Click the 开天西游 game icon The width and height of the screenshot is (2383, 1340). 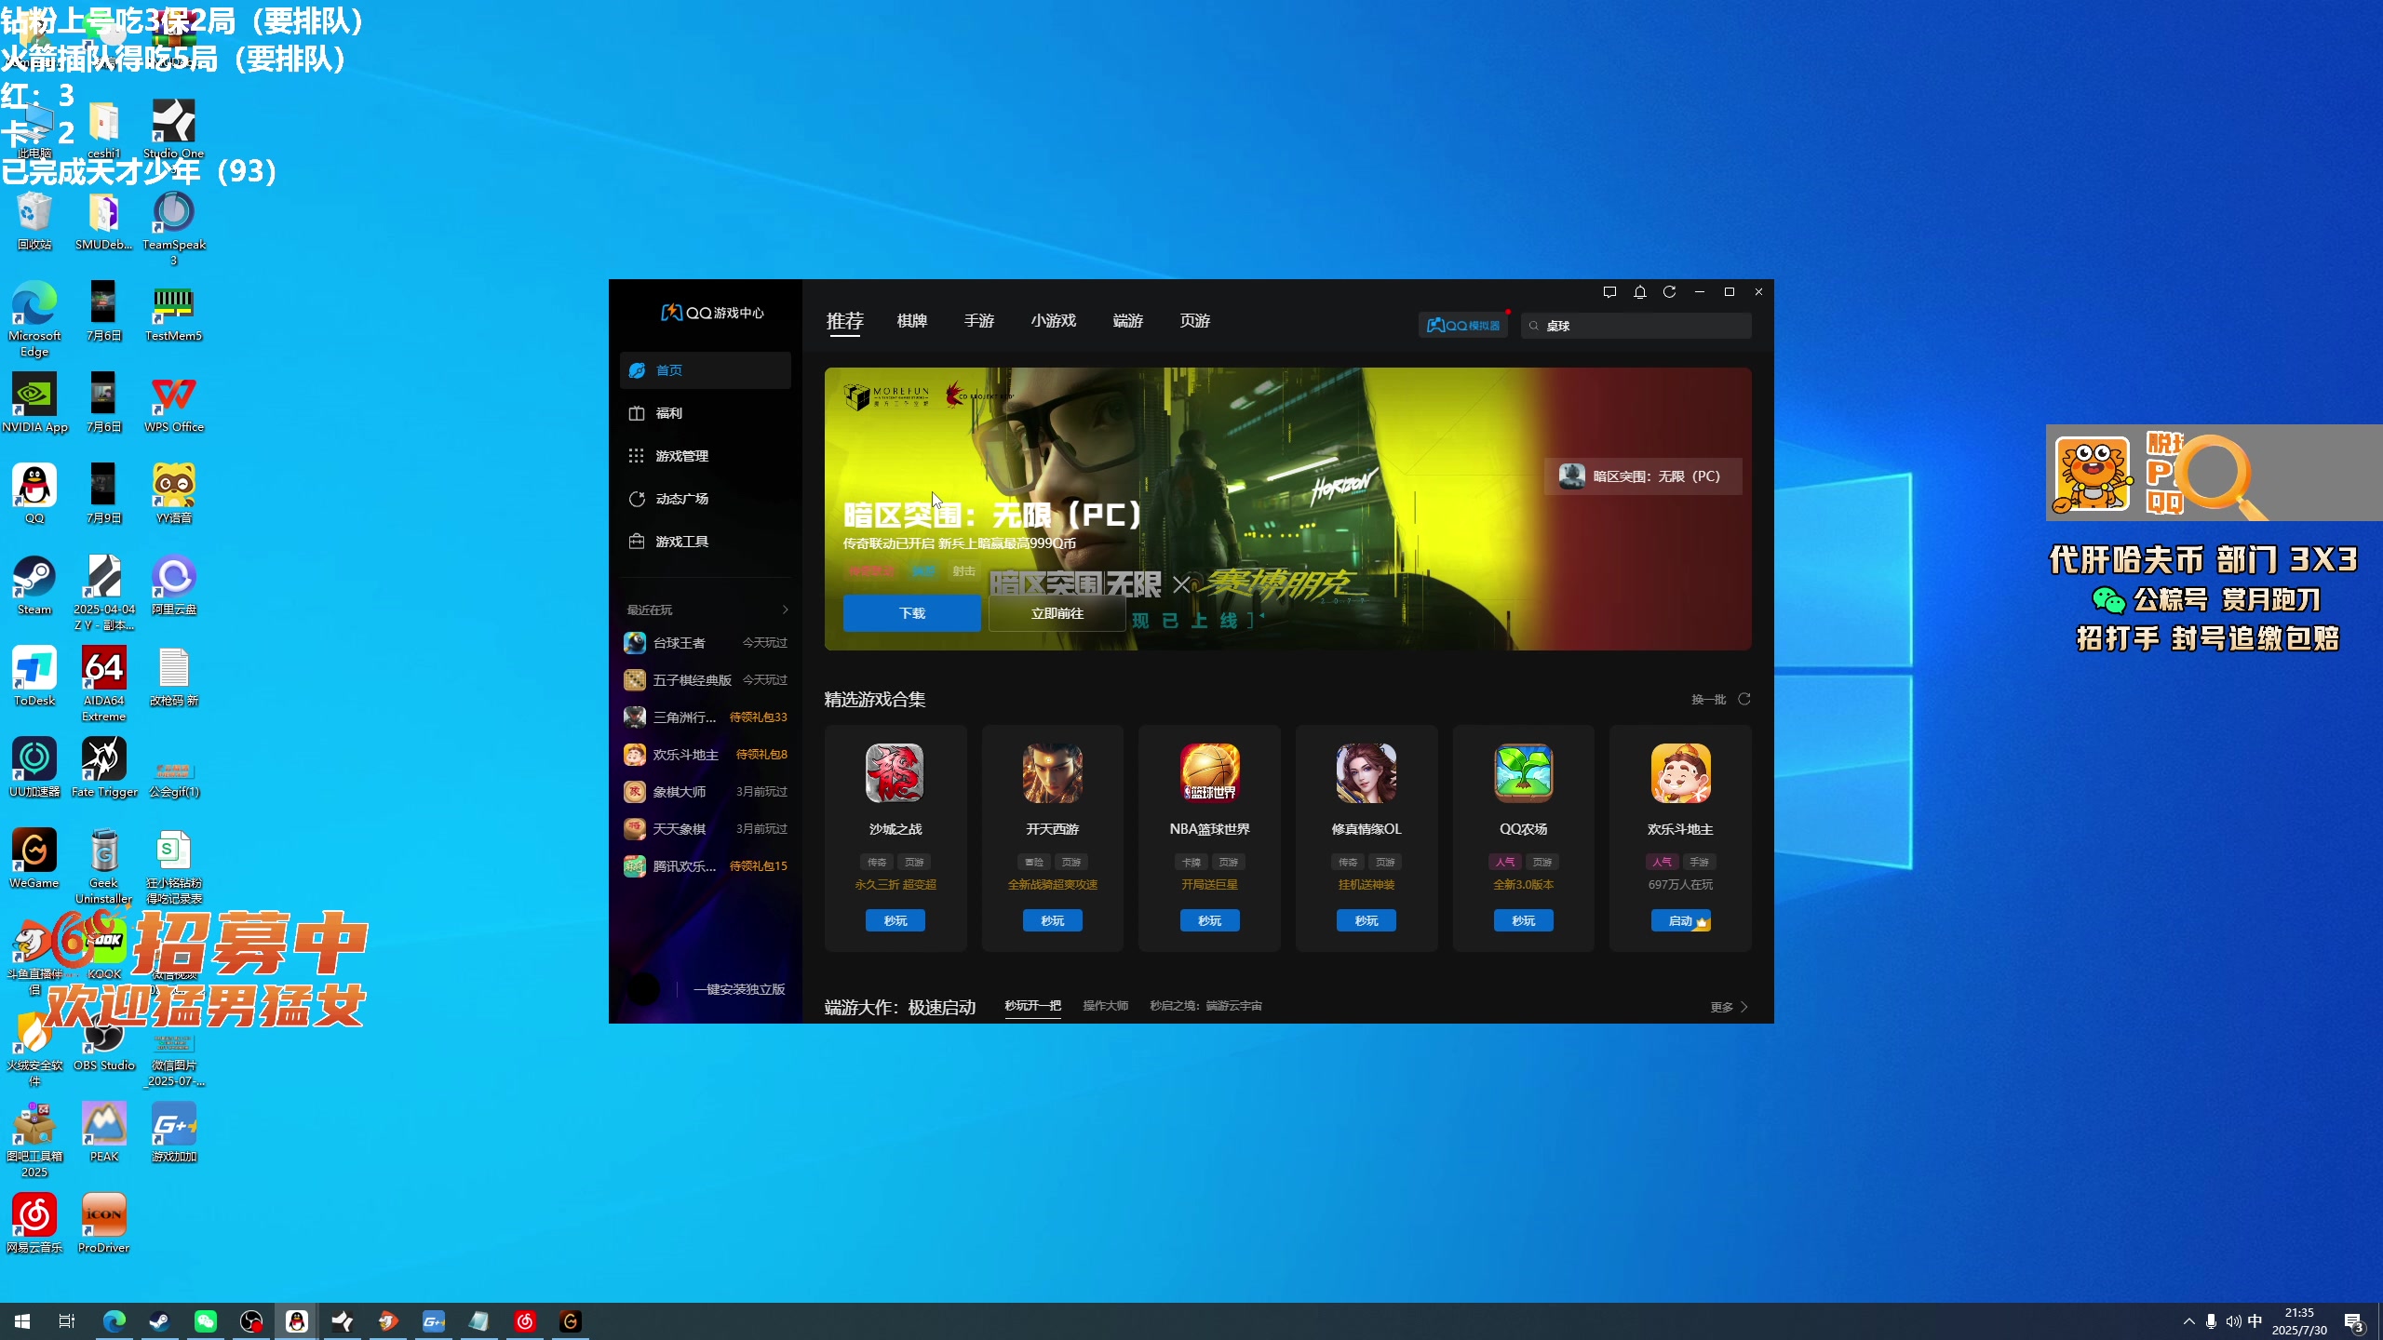(x=1052, y=772)
